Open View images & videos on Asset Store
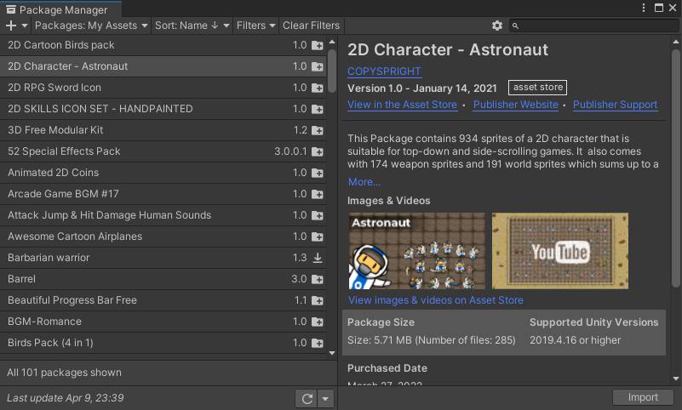The height and width of the screenshot is (410, 682). coord(435,300)
